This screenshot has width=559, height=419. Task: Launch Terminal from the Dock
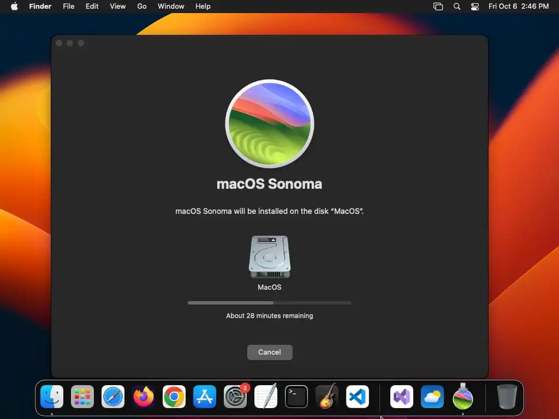click(296, 397)
